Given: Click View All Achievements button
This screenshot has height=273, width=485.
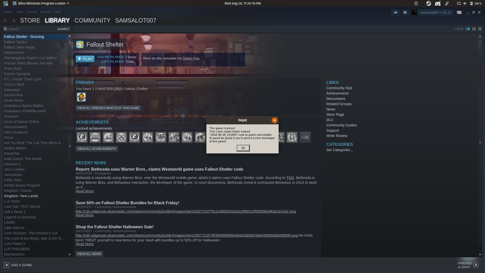Looking at the screenshot, I should 97,149.
